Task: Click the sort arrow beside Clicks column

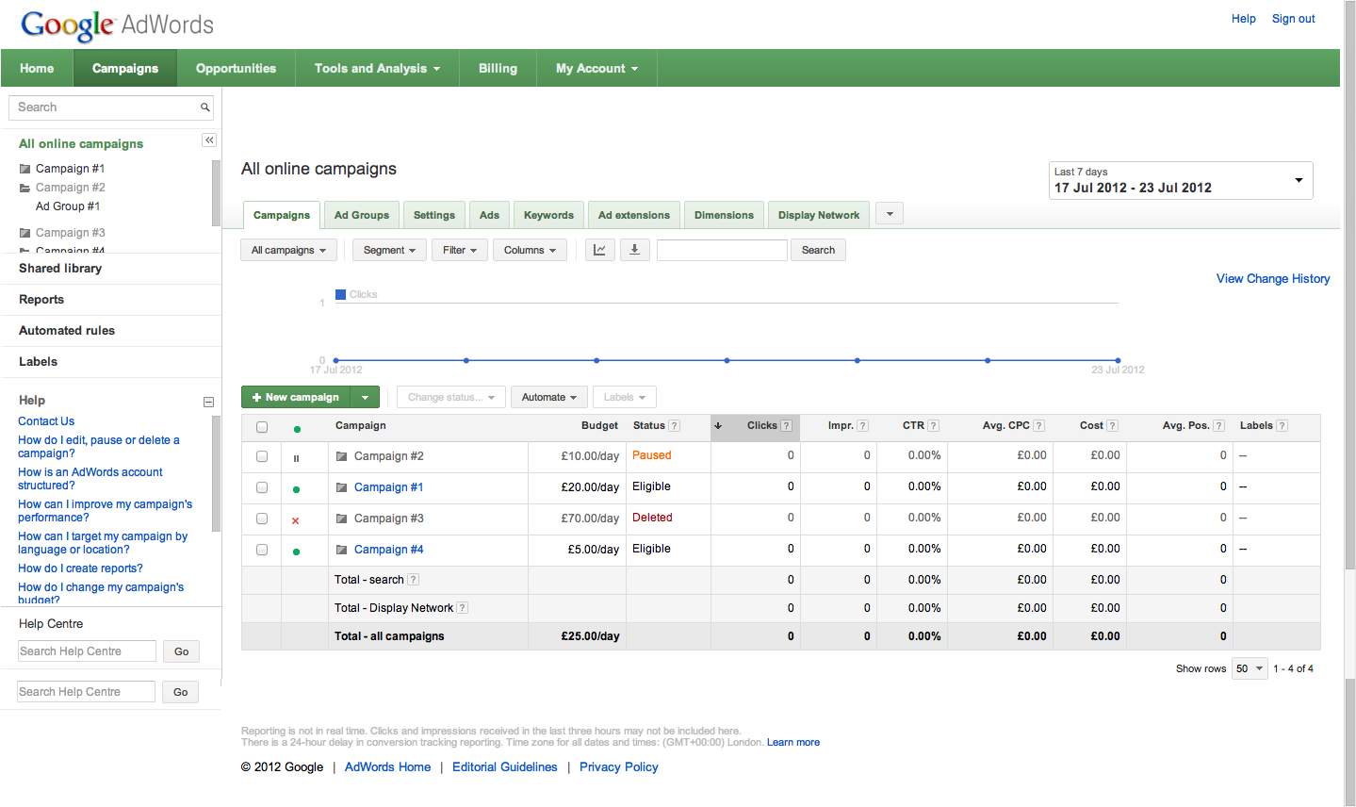Action: pos(718,426)
